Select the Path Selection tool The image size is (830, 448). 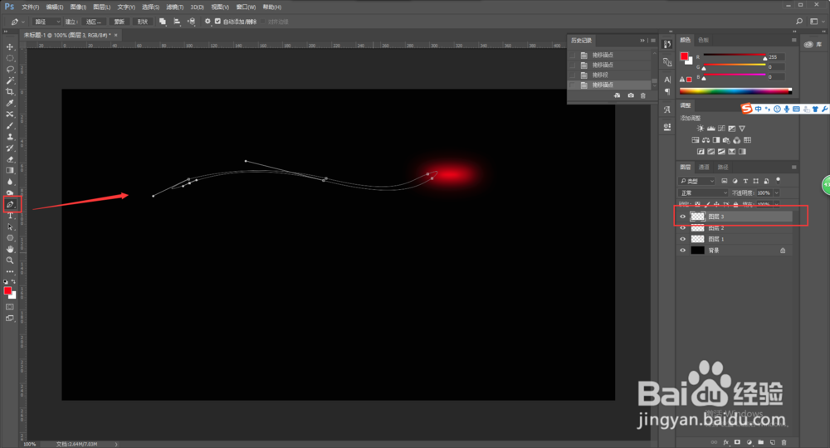coord(9,227)
